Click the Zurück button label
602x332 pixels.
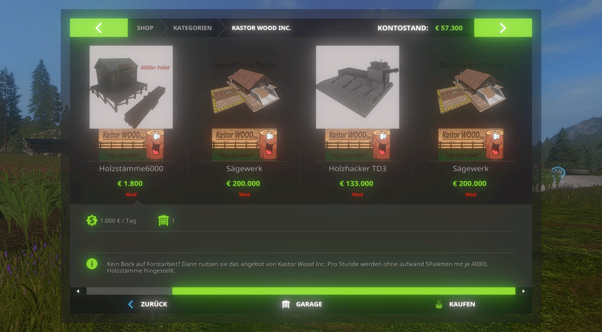(x=154, y=304)
